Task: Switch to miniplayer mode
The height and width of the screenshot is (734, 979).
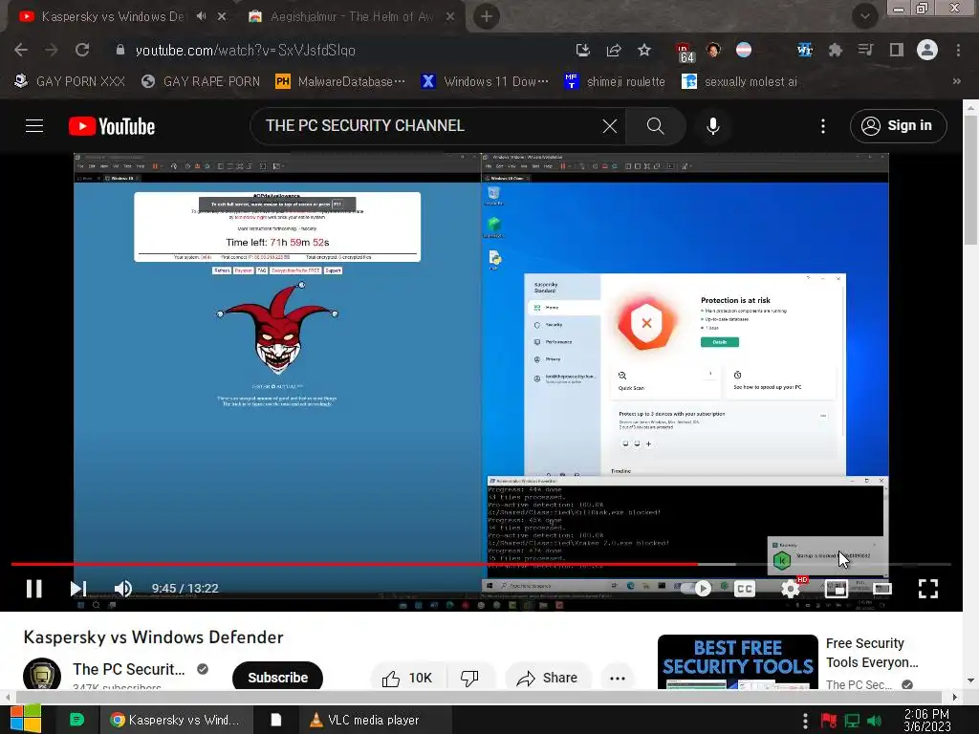Action: 836,589
